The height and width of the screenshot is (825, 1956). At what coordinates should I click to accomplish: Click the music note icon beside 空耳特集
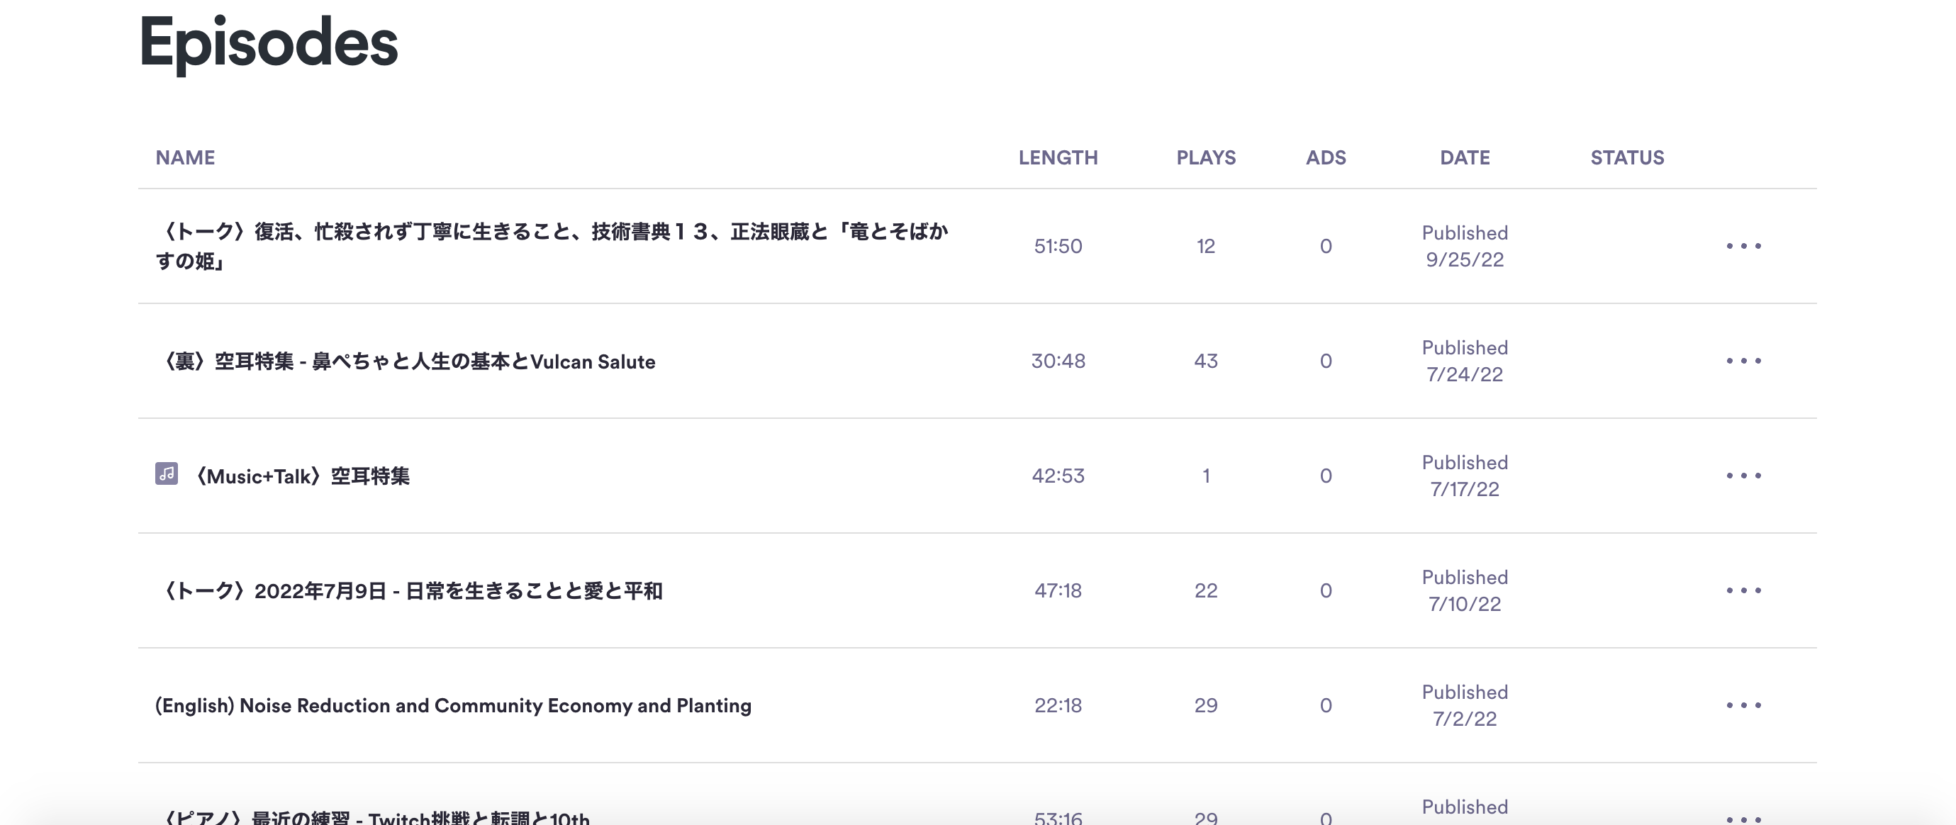click(x=167, y=473)
